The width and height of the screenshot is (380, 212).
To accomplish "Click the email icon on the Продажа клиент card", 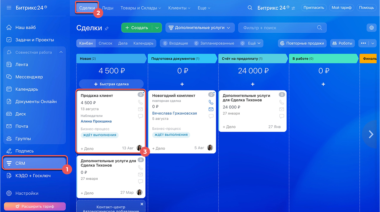I will click(x=140, y=109).
